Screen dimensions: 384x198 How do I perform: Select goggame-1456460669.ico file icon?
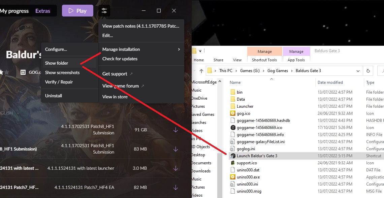(233, 128)
